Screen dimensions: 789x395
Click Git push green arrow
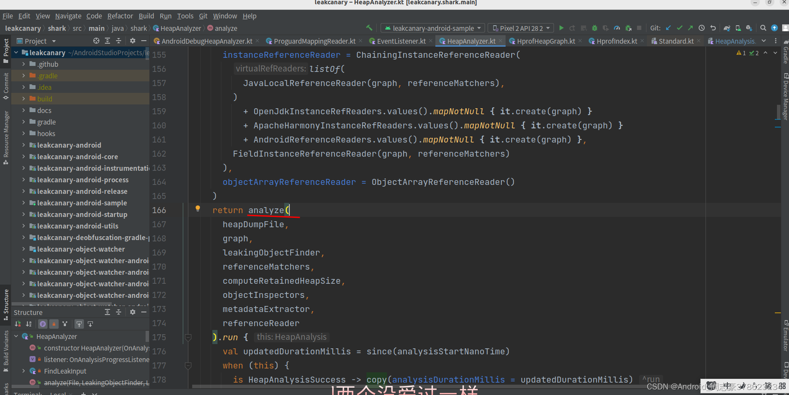pos(691,28)
